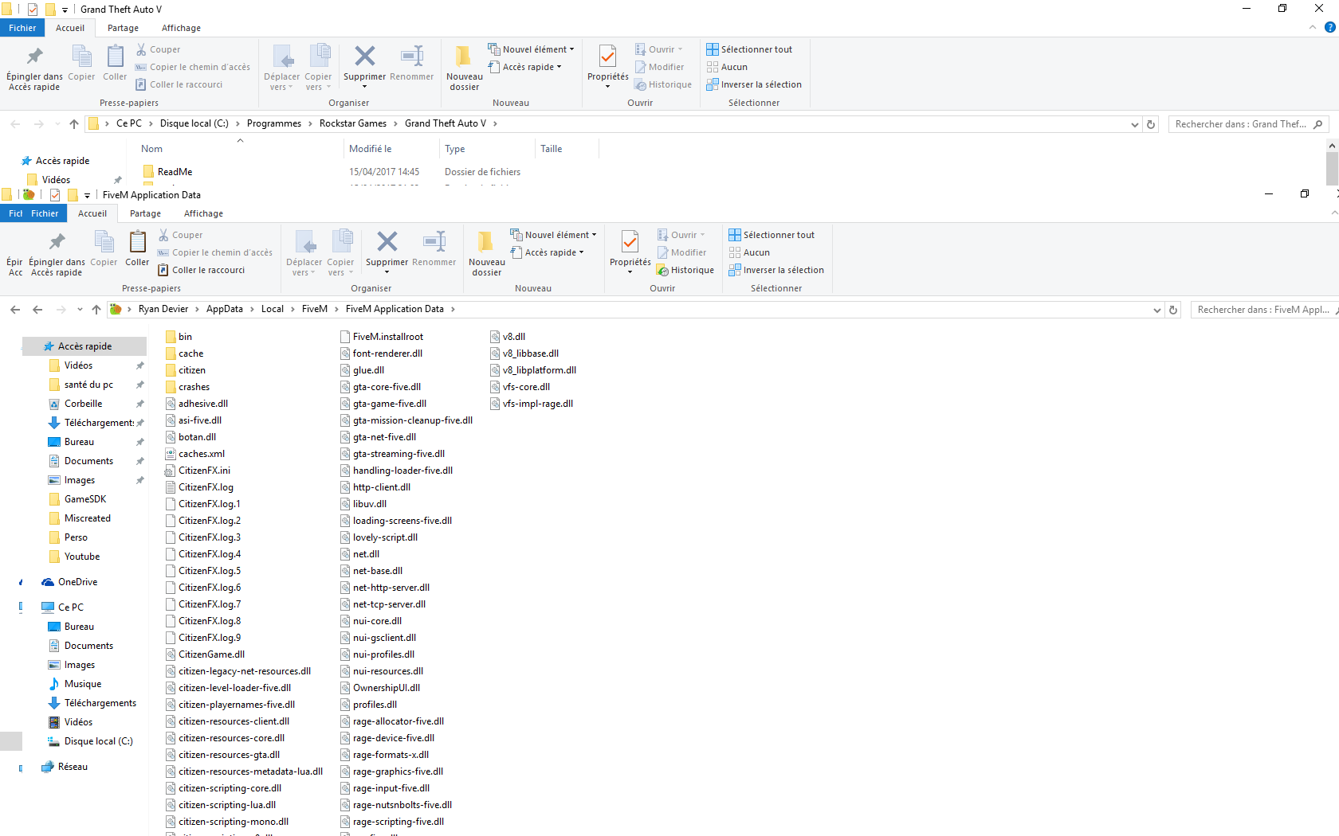The image size is (1339, 836).
Task: Click search field in FiveM Application Data window
Action: 1263,310
